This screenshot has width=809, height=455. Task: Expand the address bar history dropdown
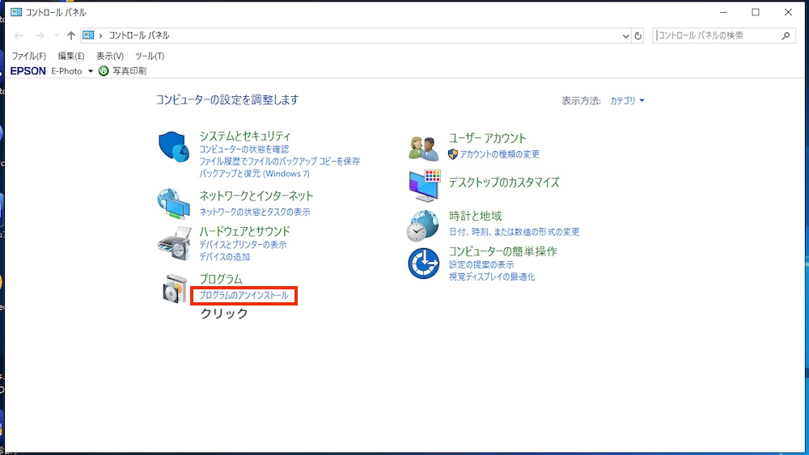625,36
